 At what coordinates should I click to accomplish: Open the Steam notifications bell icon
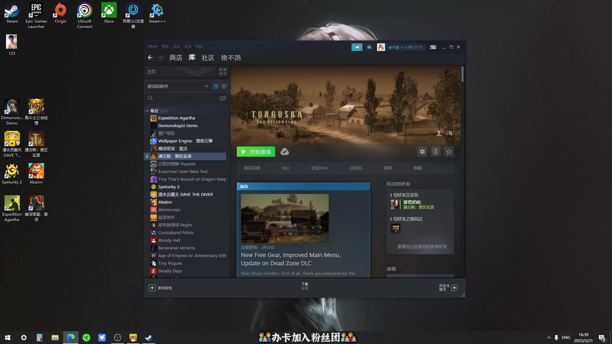pyautogui.click(x=369, y=47)
